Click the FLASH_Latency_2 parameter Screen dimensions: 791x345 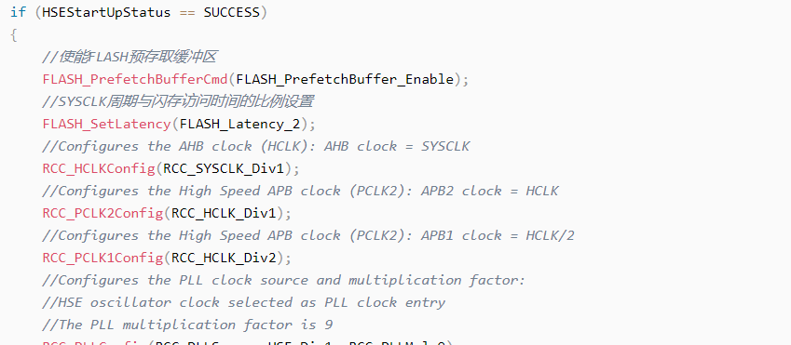point(239,124)
